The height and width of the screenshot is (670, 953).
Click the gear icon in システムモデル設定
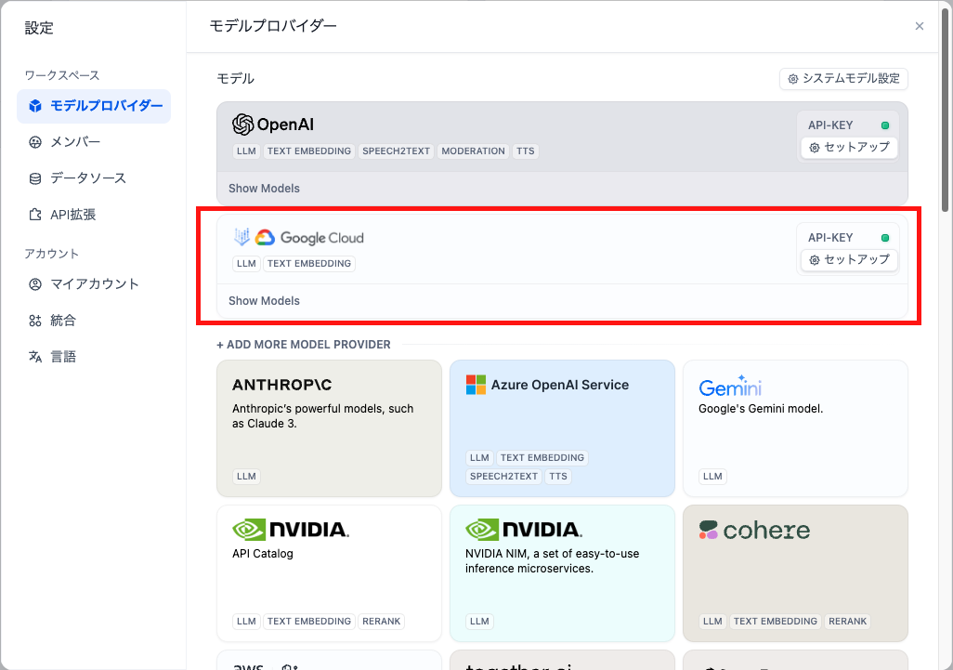[x=793, y=79]
